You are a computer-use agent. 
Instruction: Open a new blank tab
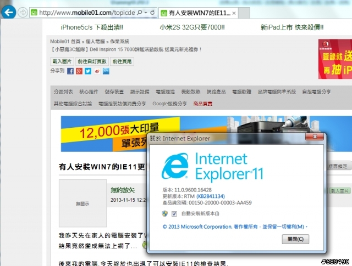244,13
